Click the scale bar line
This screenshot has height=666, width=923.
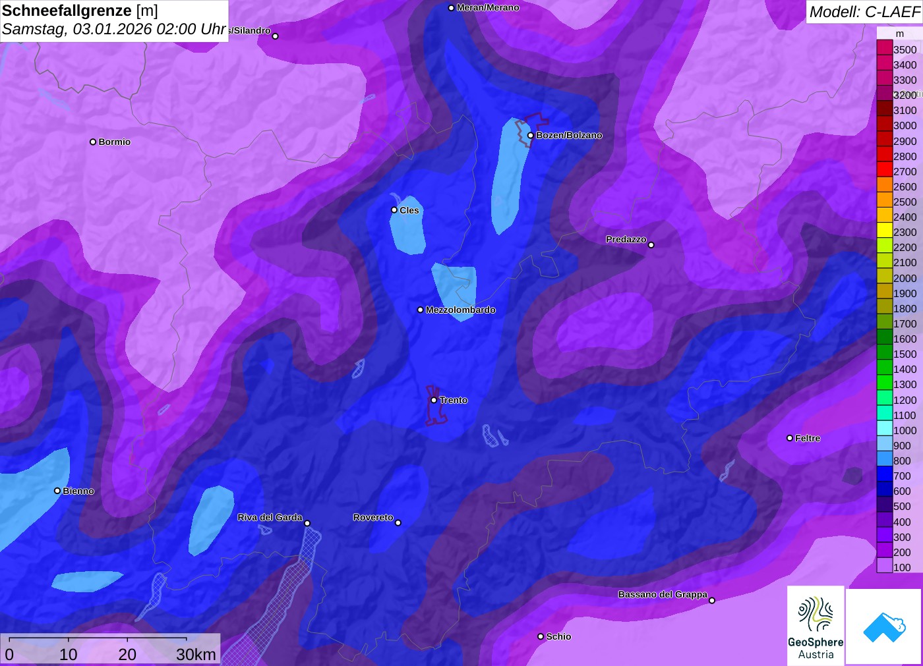pyautogui.click(x=98, y=638)
